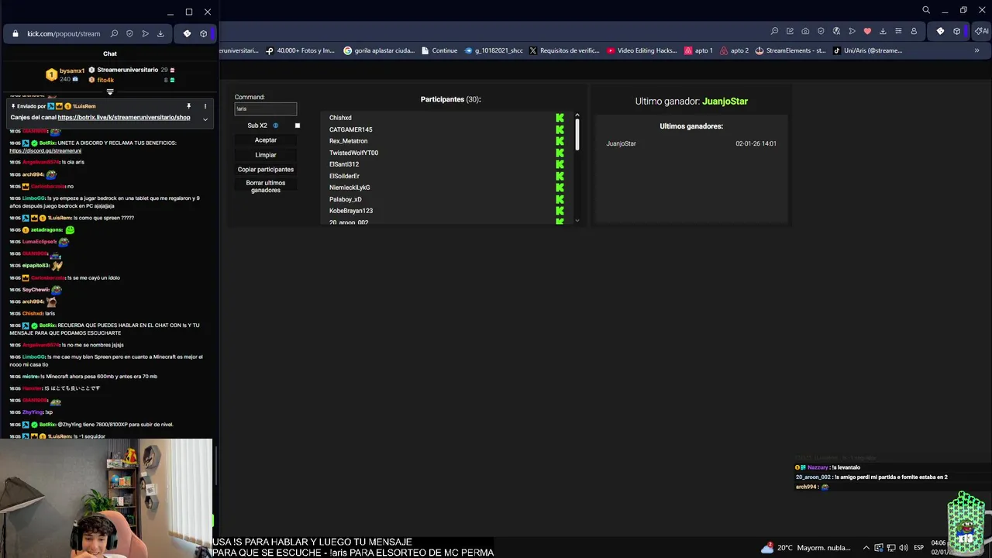Toggle the Sub X2 checkbox
The height and width of the screenshot is (558, 992).
(x=297, y=126)
